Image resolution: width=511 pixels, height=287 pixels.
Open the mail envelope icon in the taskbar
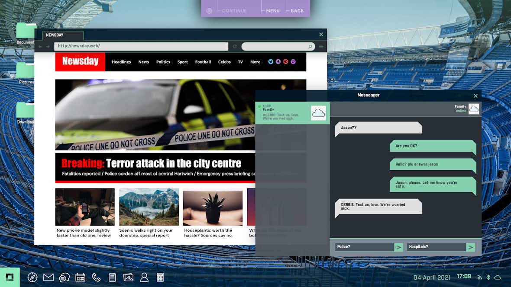click(x=48, y=277)
